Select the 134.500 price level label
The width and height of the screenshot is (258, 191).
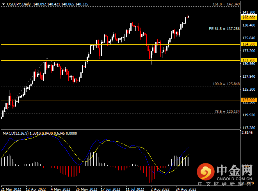pyautogui.click(x=249, y=44)
